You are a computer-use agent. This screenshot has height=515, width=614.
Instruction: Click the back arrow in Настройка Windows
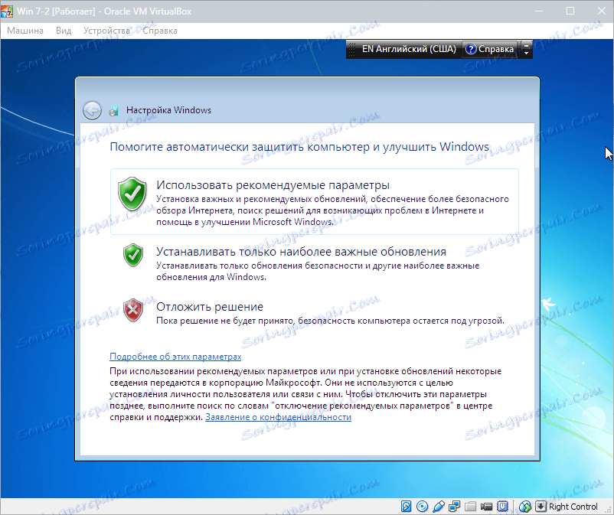(x=92, y=110)
